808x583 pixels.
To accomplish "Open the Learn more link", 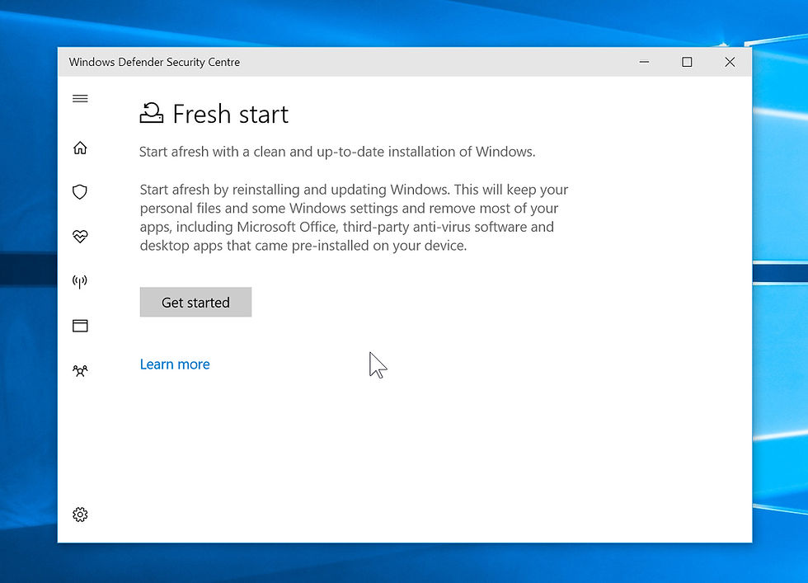I will coord(175,364).
